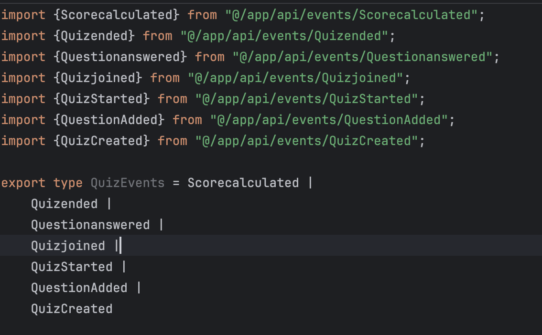
Task: Place cursor on Questionanswered union member
Action: (90, 225)
